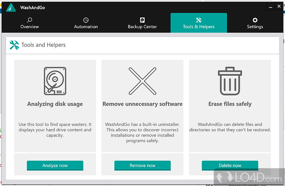The height and width of the screenshot is (186, 285).
Task: Click the WashAndGo title text
Action: coord(32,7)
